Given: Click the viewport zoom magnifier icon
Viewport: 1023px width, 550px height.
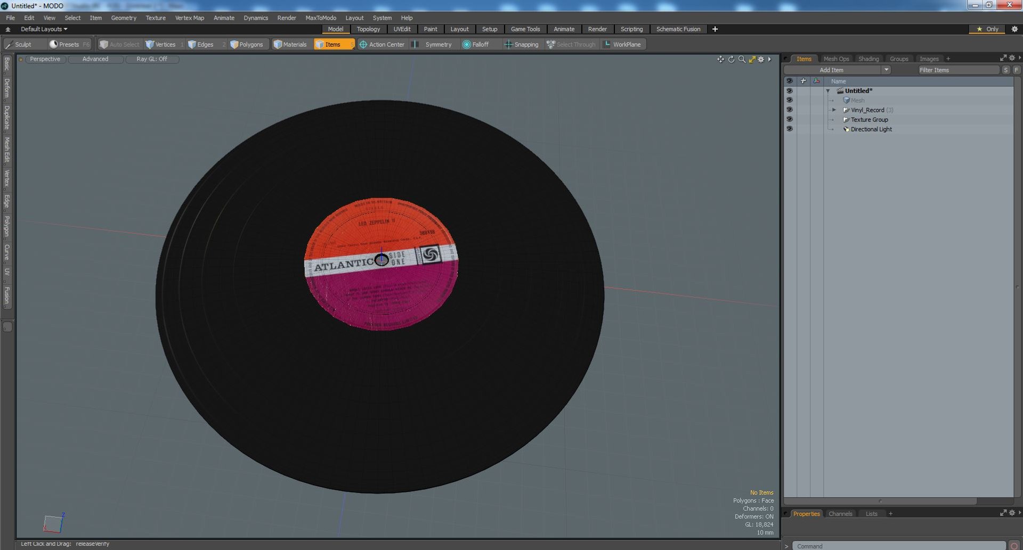Looking at the screenshot, I should click(x=742, y=59).
